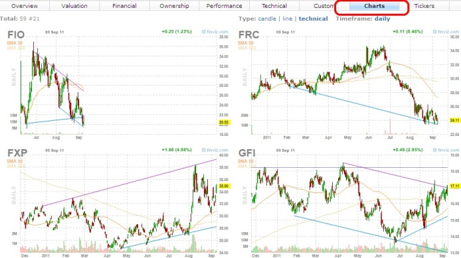Viewport: 461px width, 258px height.
Task: Click FRC's +0.11 change value
Action: 408,31
